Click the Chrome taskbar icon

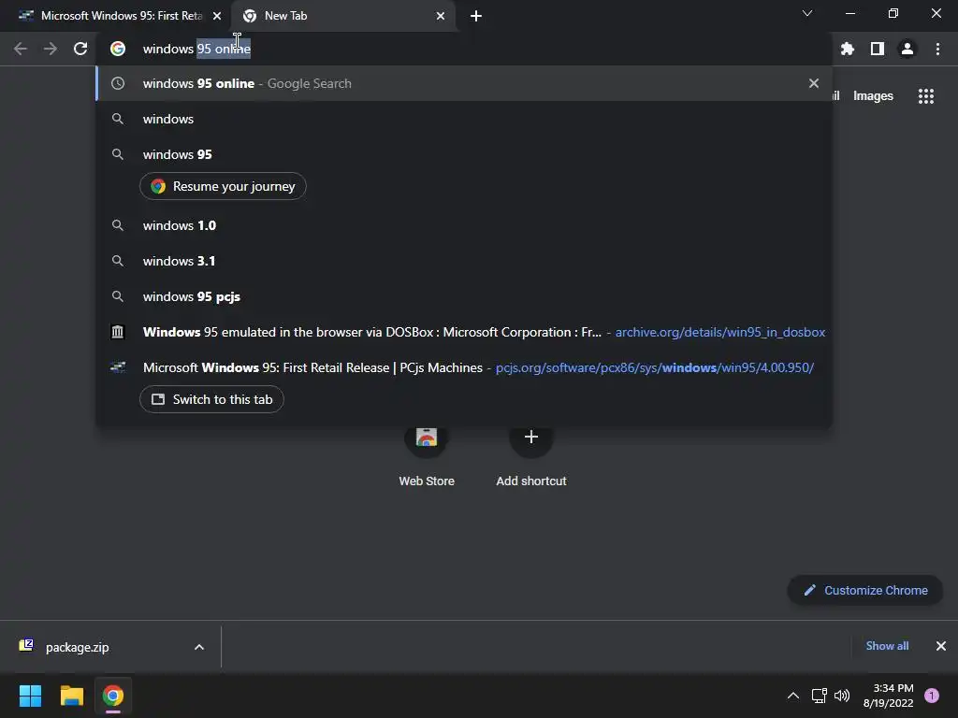(x=113, y=696)
